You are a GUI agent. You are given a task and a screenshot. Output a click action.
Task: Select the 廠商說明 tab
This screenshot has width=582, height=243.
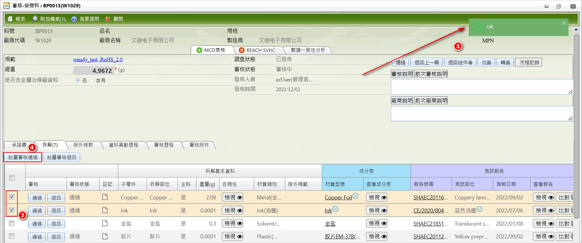click(x=402, y=100)
